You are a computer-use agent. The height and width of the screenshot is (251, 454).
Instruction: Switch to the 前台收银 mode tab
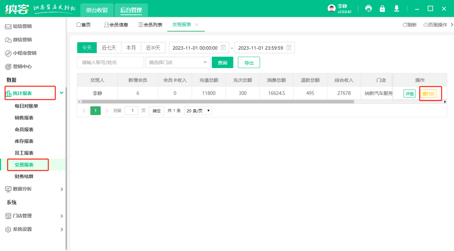[x=97, y=10]
